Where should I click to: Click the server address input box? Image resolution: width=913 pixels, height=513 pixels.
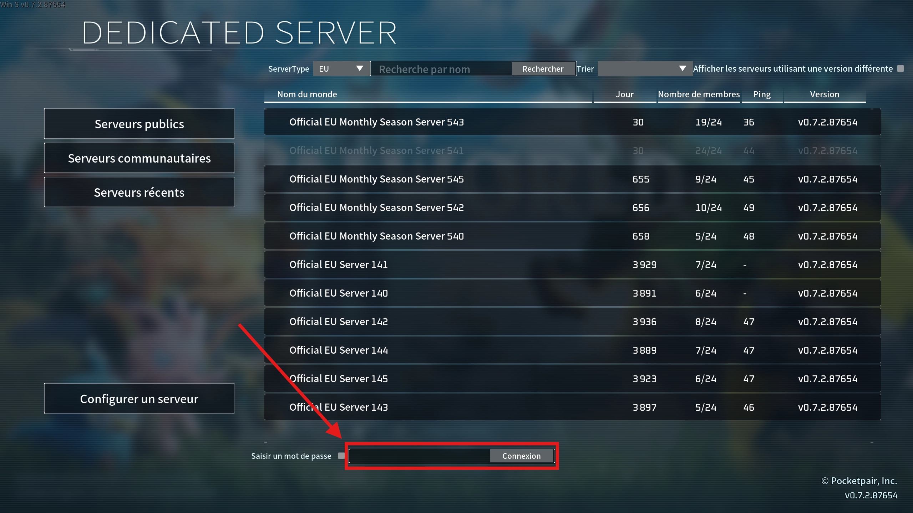(420, 456)
